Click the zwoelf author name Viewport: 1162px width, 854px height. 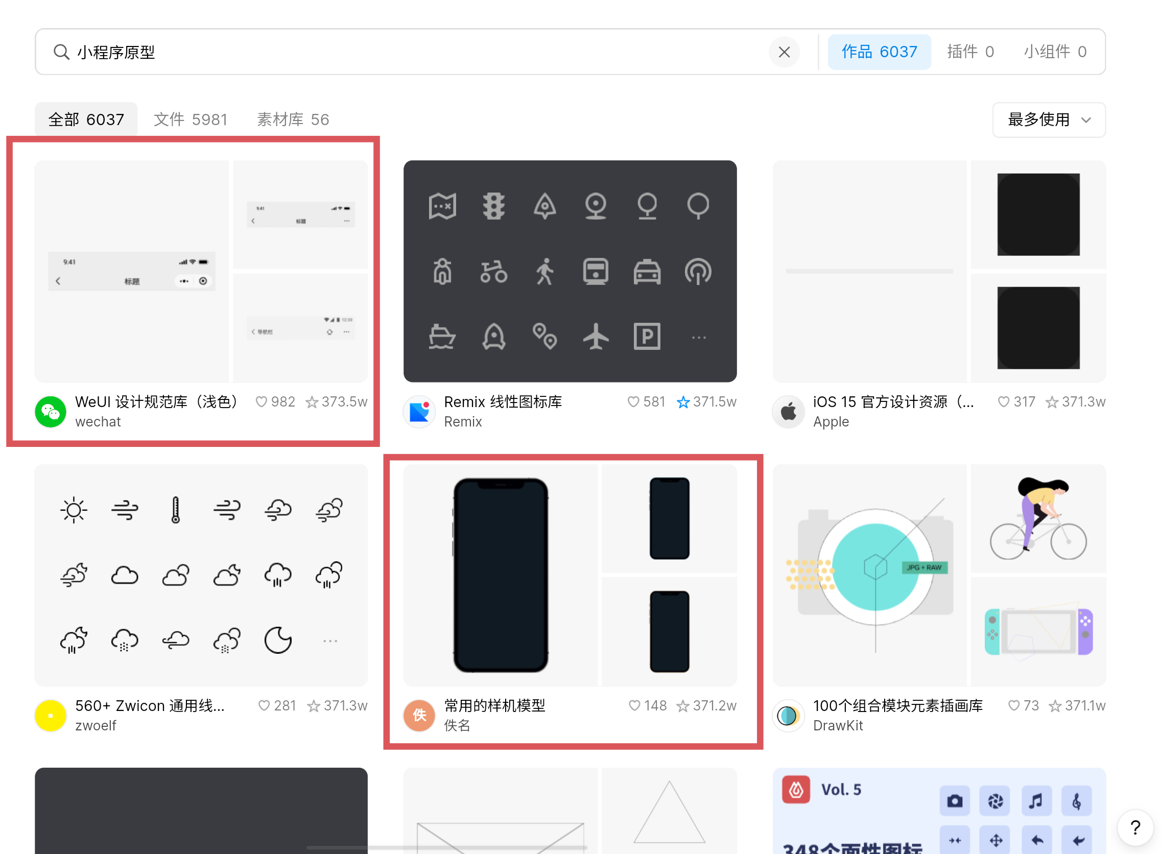[x=96, y=726]
